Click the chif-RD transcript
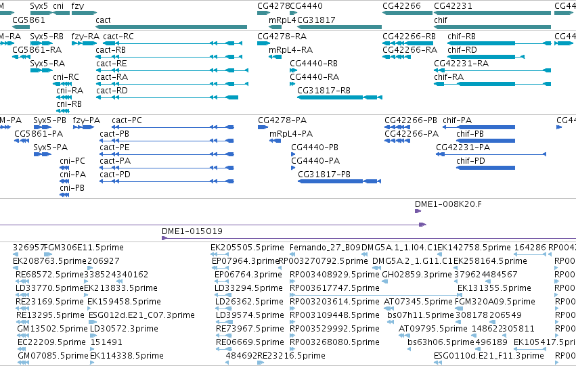 coord(486,57)
